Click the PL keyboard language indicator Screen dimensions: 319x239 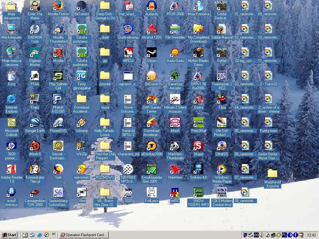pyautogui.click(x=284, y=235)
